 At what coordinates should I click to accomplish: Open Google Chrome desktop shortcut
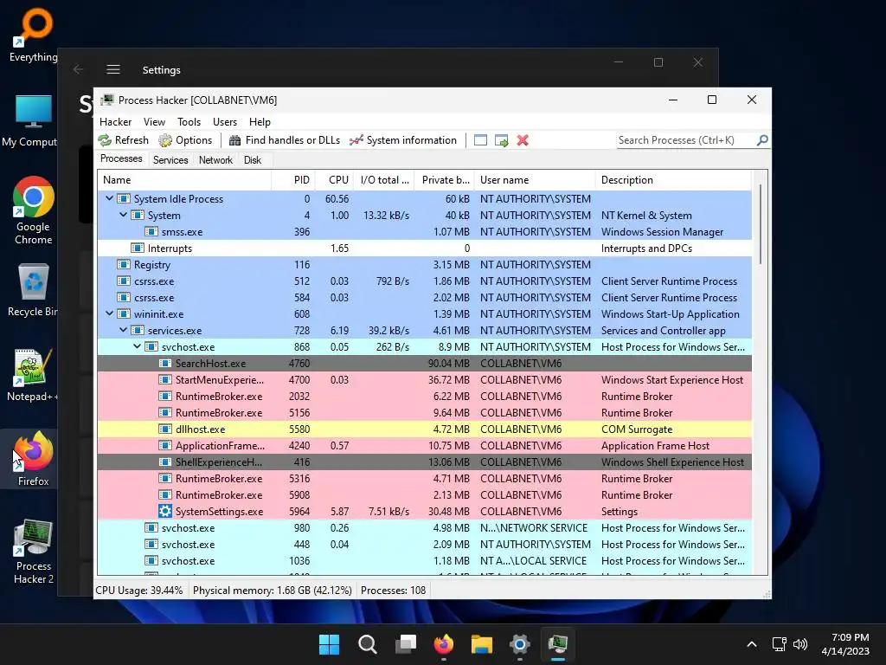pos(34,210)
